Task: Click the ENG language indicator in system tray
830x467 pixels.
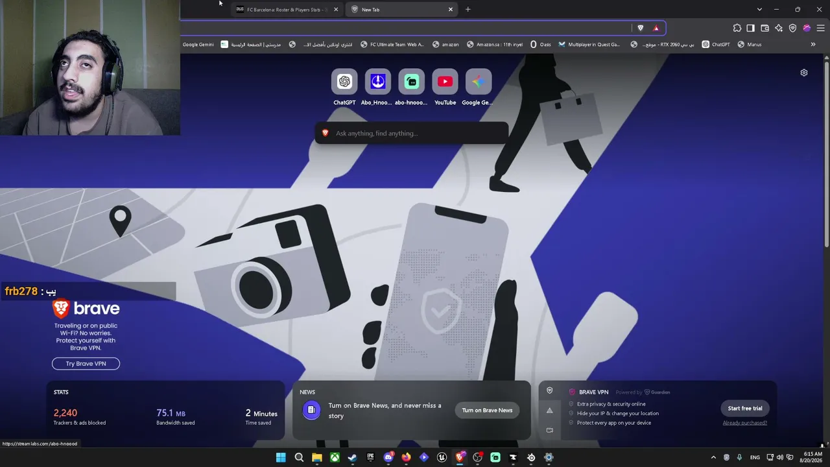Action: [x=755, y=457]
